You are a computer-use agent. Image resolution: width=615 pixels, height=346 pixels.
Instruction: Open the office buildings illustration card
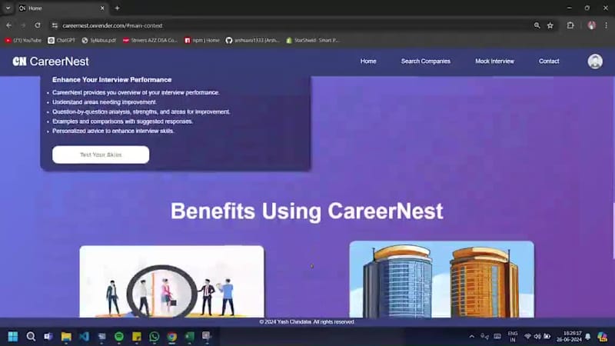441,279
